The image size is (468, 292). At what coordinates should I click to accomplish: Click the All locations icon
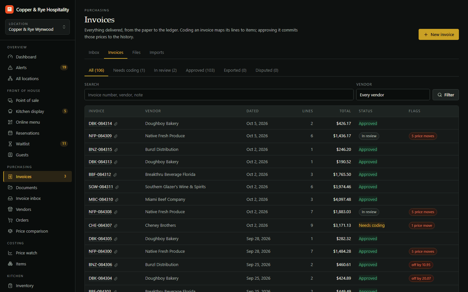10,79
